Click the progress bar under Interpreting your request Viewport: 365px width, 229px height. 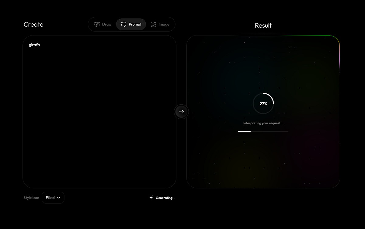(263, 131)
